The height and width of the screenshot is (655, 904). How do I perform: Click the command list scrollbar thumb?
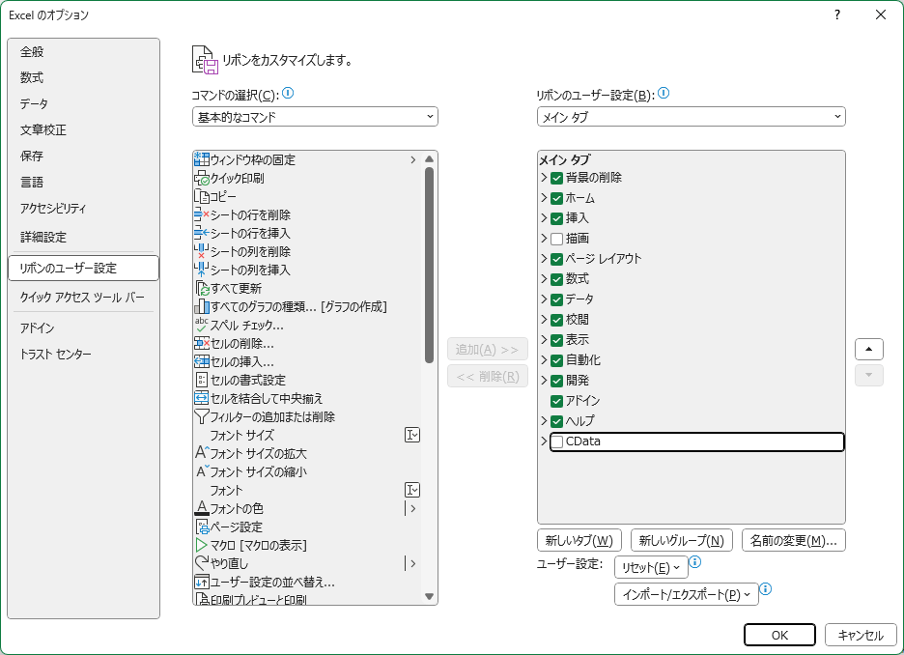point(429,266)
